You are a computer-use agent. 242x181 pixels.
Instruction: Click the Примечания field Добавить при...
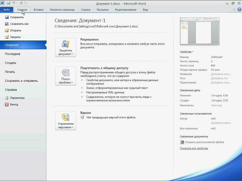coord(221,82)
